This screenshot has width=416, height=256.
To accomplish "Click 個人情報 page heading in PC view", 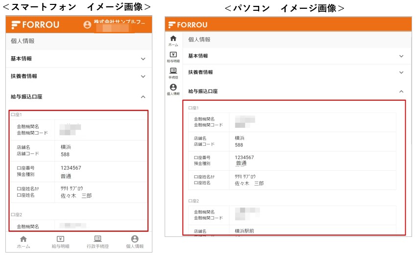I will pos(199,40).
